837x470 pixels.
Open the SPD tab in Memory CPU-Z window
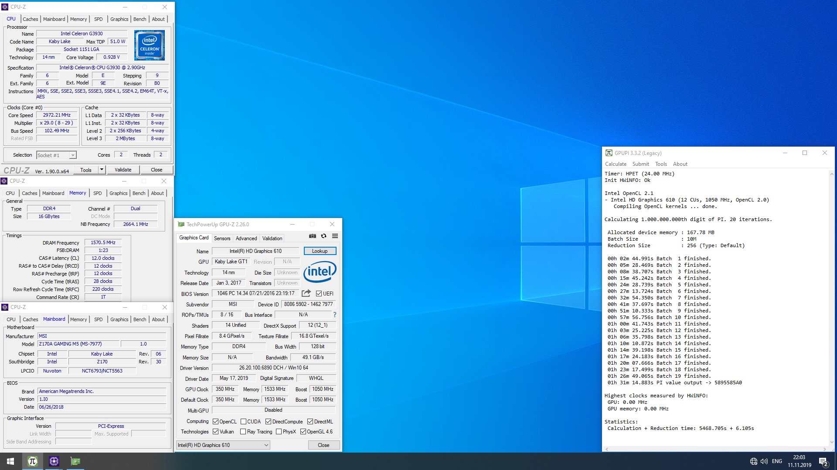98,193
